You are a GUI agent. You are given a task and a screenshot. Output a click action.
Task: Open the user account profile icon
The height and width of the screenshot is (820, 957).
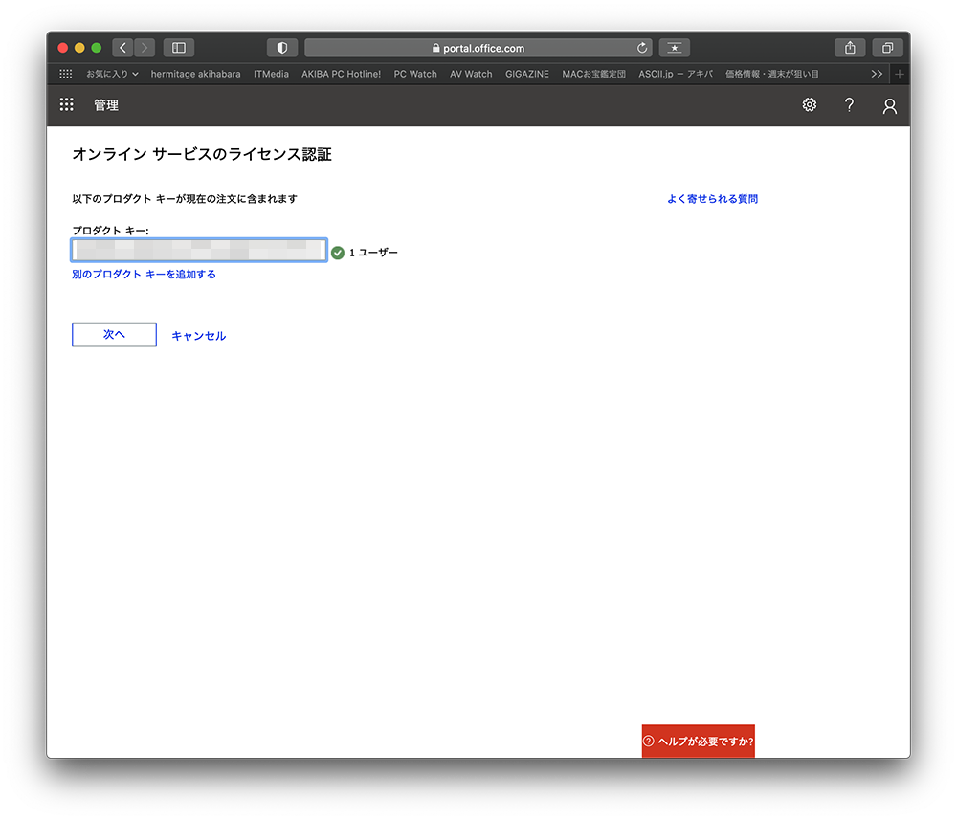[889, 106]
